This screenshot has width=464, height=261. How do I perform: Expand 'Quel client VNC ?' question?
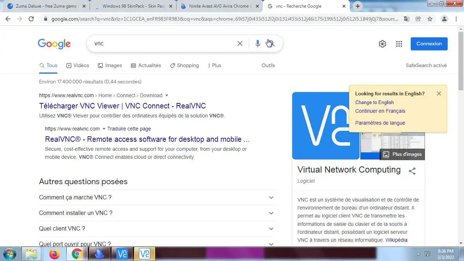157,229
